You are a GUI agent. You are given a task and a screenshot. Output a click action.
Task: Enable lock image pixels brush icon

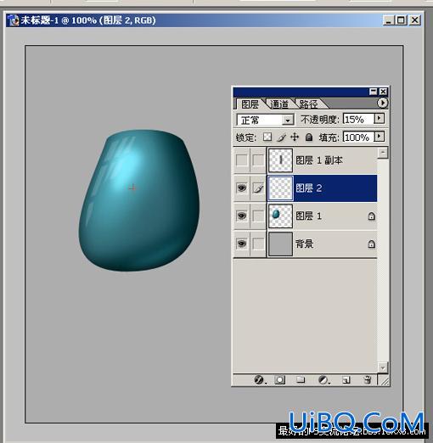[281, 137]
